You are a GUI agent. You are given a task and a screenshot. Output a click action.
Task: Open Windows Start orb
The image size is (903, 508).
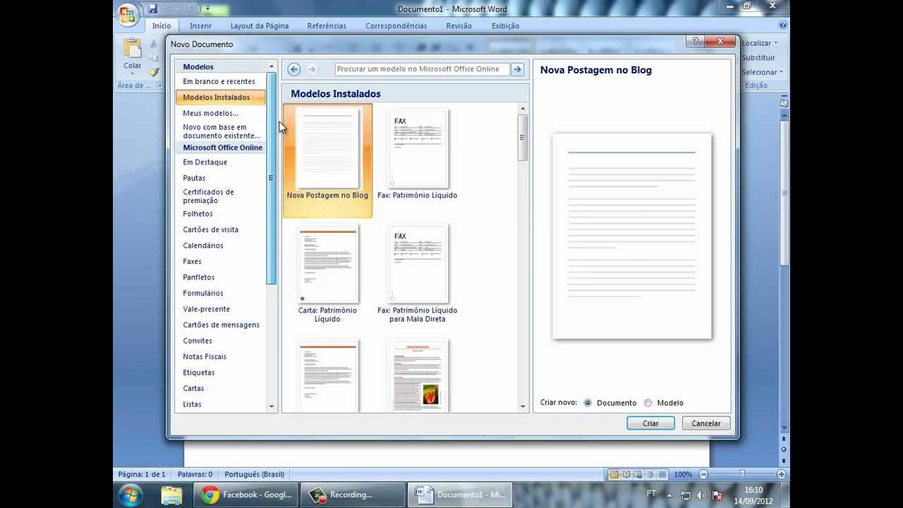tap(131, 495)
